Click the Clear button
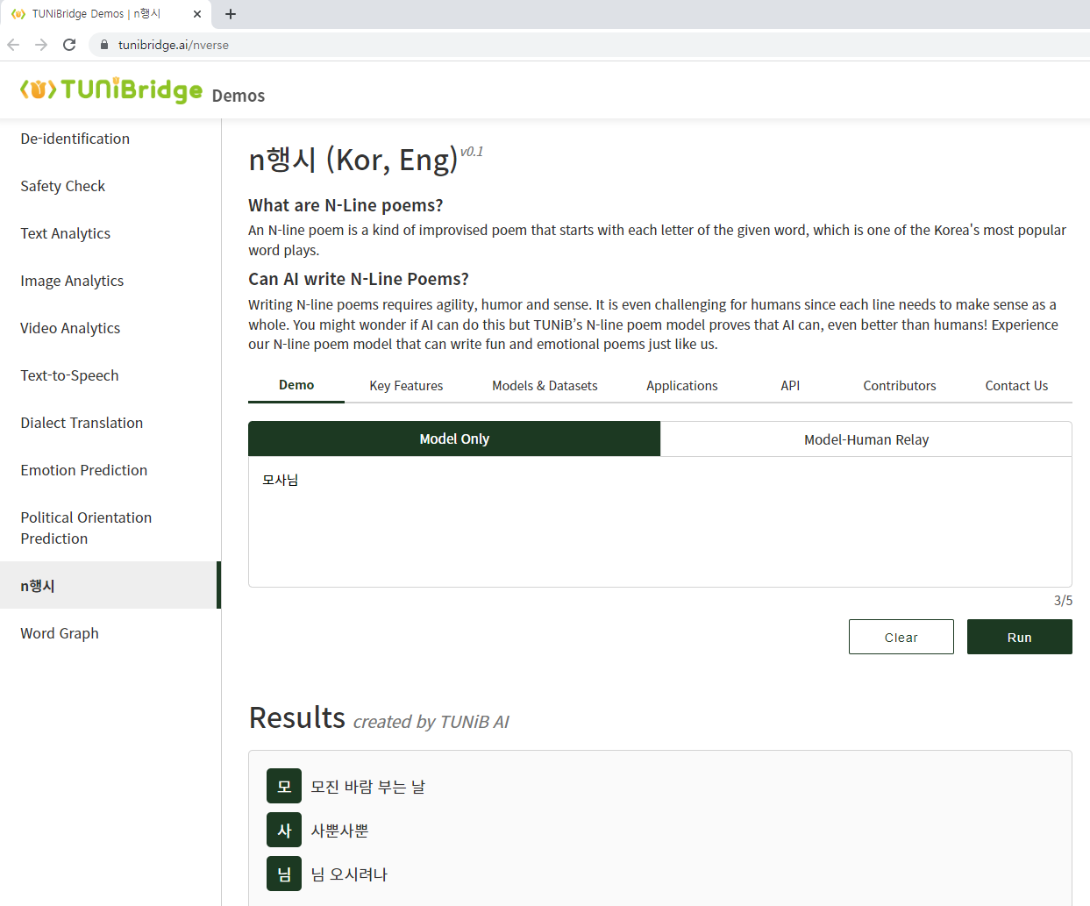The width and height of the screenshot is (1090, 906). (901, 637)
